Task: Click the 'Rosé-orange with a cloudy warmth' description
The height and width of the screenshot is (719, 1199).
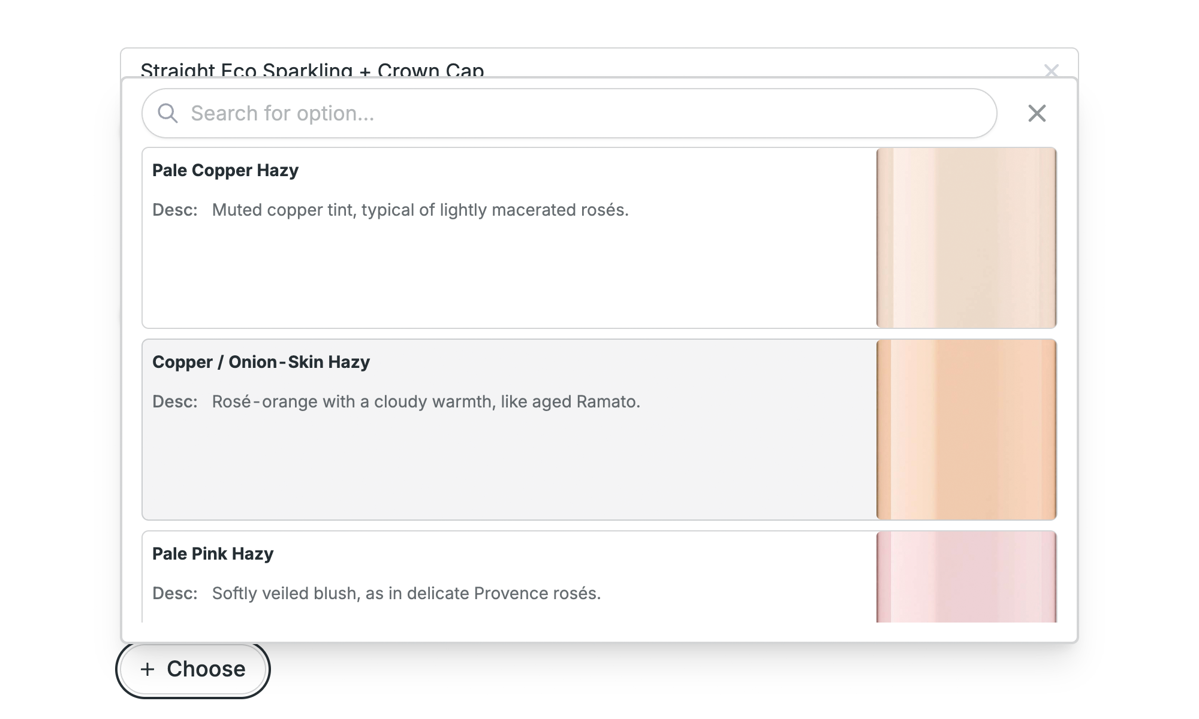Action: tap(426, 402)
